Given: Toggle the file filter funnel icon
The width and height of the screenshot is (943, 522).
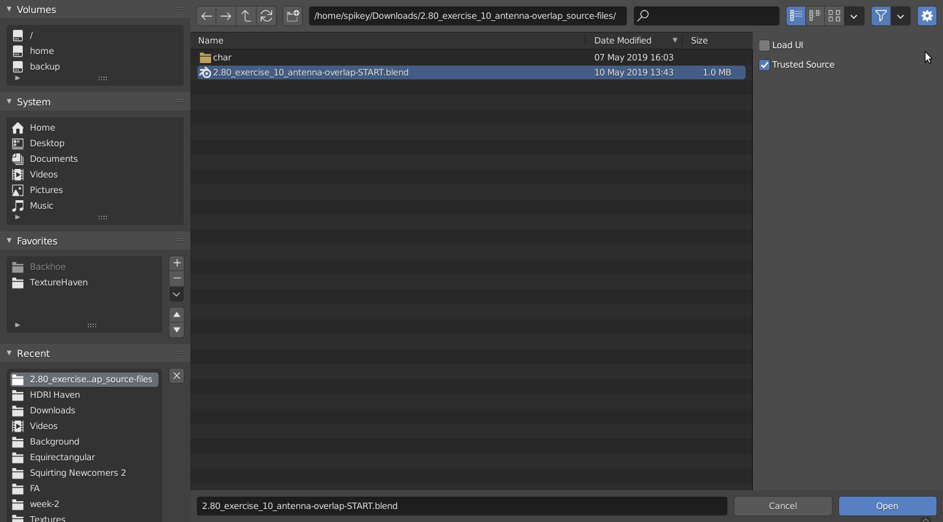Looking at the screenshot, I should click(881, 16).
